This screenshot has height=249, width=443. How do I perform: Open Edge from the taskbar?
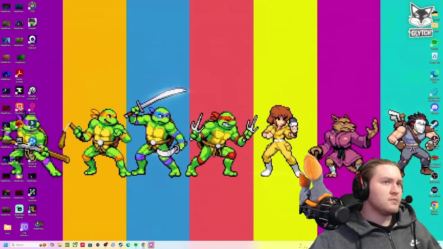tap(128, 245)
